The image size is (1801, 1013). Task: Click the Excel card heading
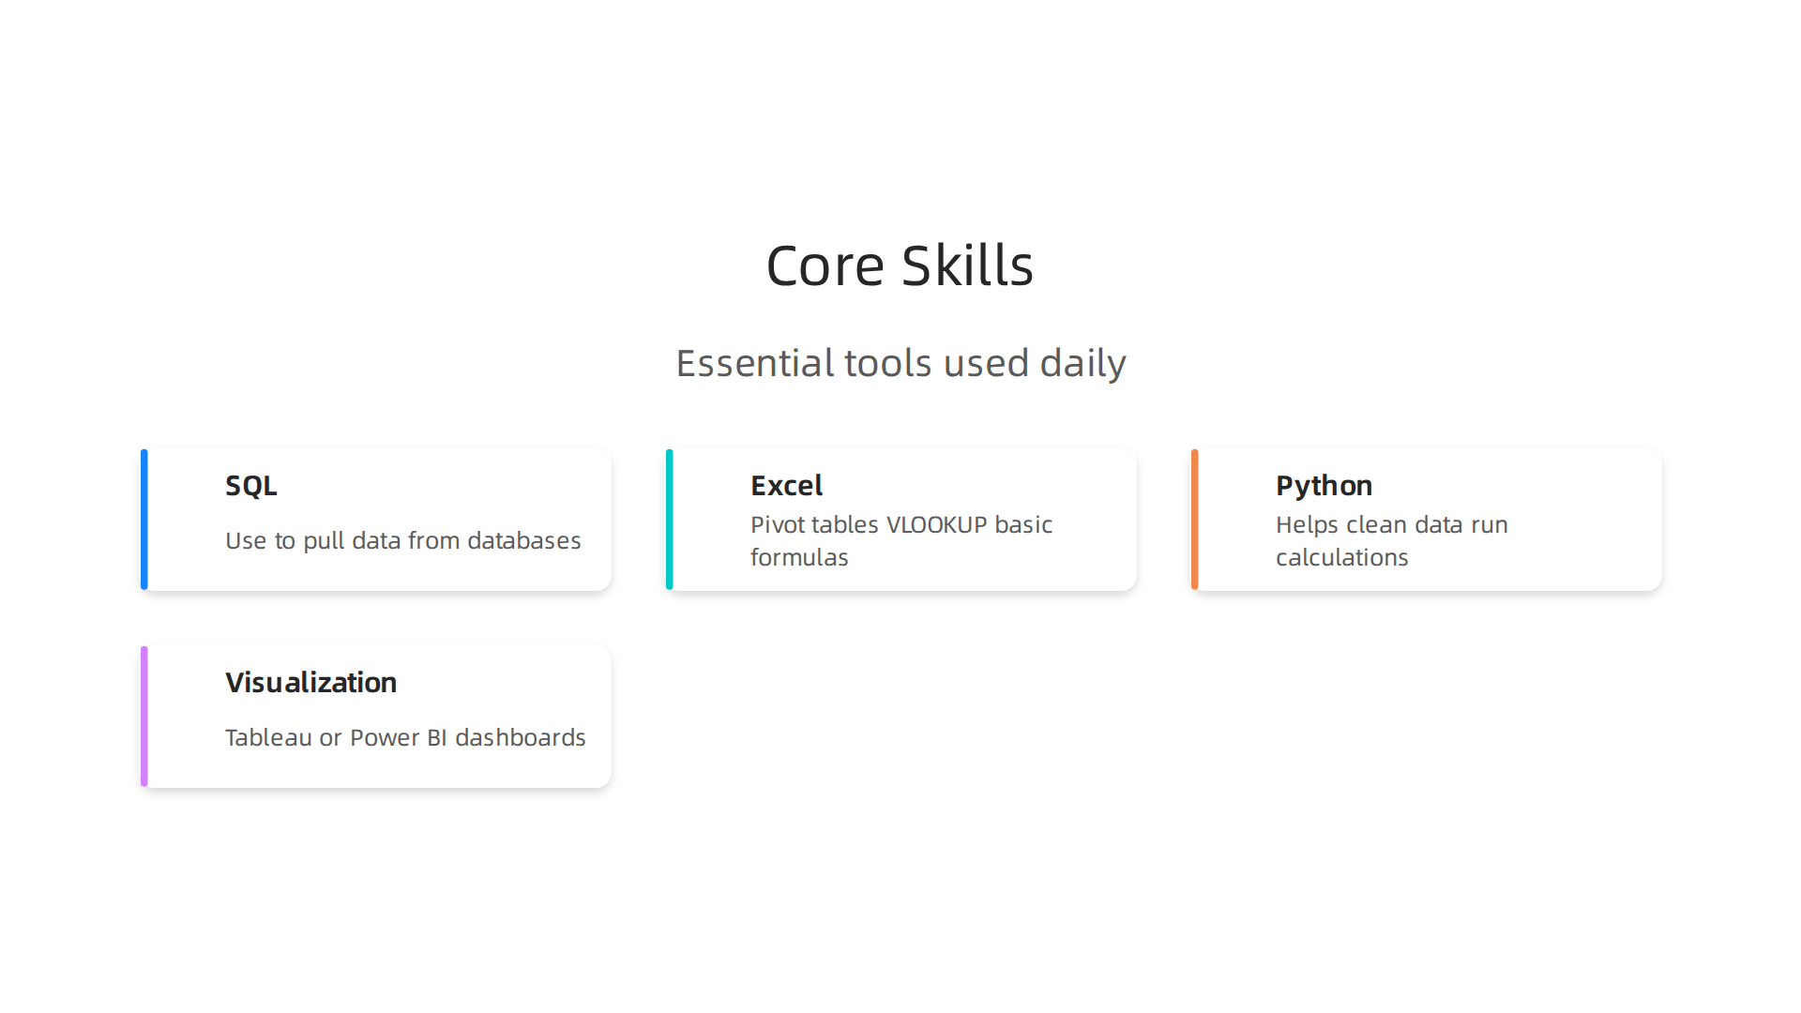point(786,486)
